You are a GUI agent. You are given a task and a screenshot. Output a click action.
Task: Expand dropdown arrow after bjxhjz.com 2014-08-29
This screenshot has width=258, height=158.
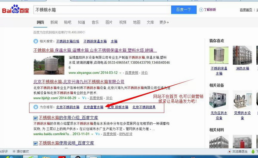click(x=79, y=98)
